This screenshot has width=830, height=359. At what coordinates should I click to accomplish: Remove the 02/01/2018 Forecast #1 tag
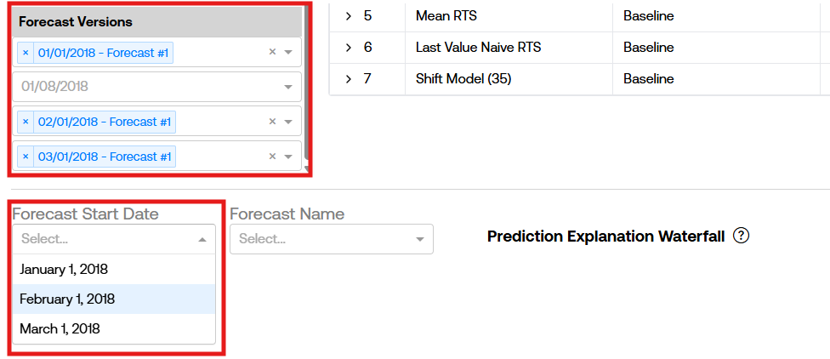26,122
